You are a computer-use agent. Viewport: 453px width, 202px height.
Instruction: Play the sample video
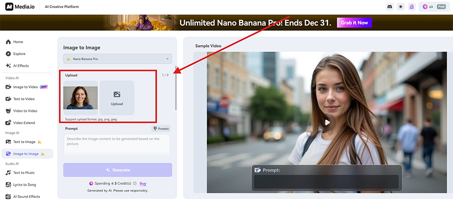[x=327, y=122]
